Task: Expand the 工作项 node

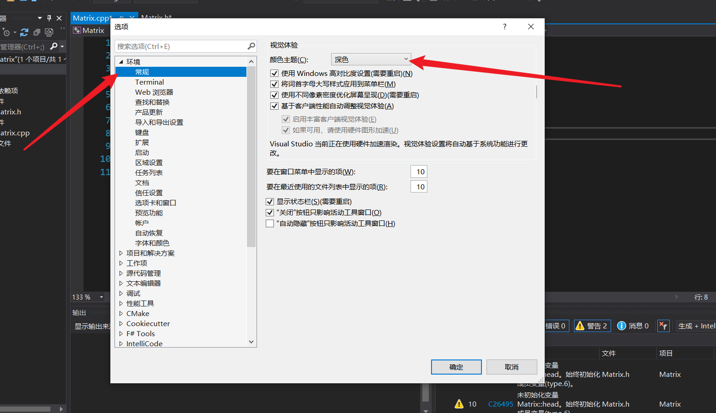Action: coord(121,263)
